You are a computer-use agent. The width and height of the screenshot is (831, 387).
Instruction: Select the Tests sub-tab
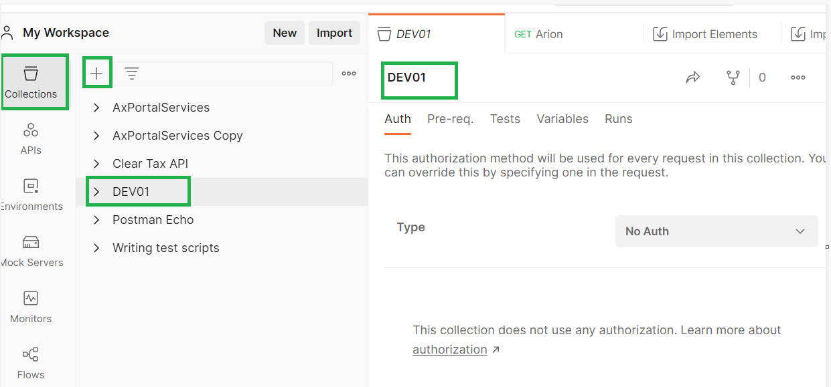point(505,119)
